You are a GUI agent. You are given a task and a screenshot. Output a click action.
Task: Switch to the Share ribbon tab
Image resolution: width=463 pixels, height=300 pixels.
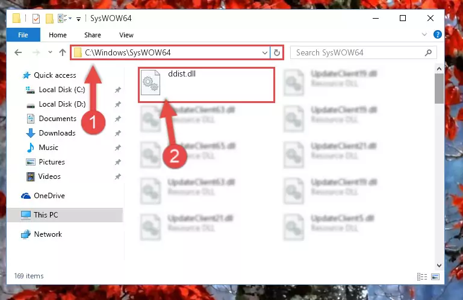tap(93, 35)
